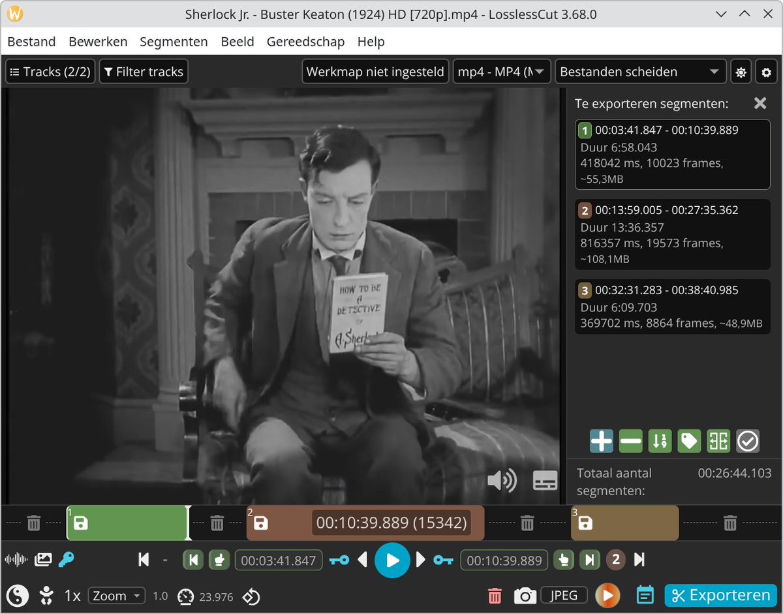Open the Segmenten menu
783x614 pixels.
pyautogui.click(x=174, y=42)
